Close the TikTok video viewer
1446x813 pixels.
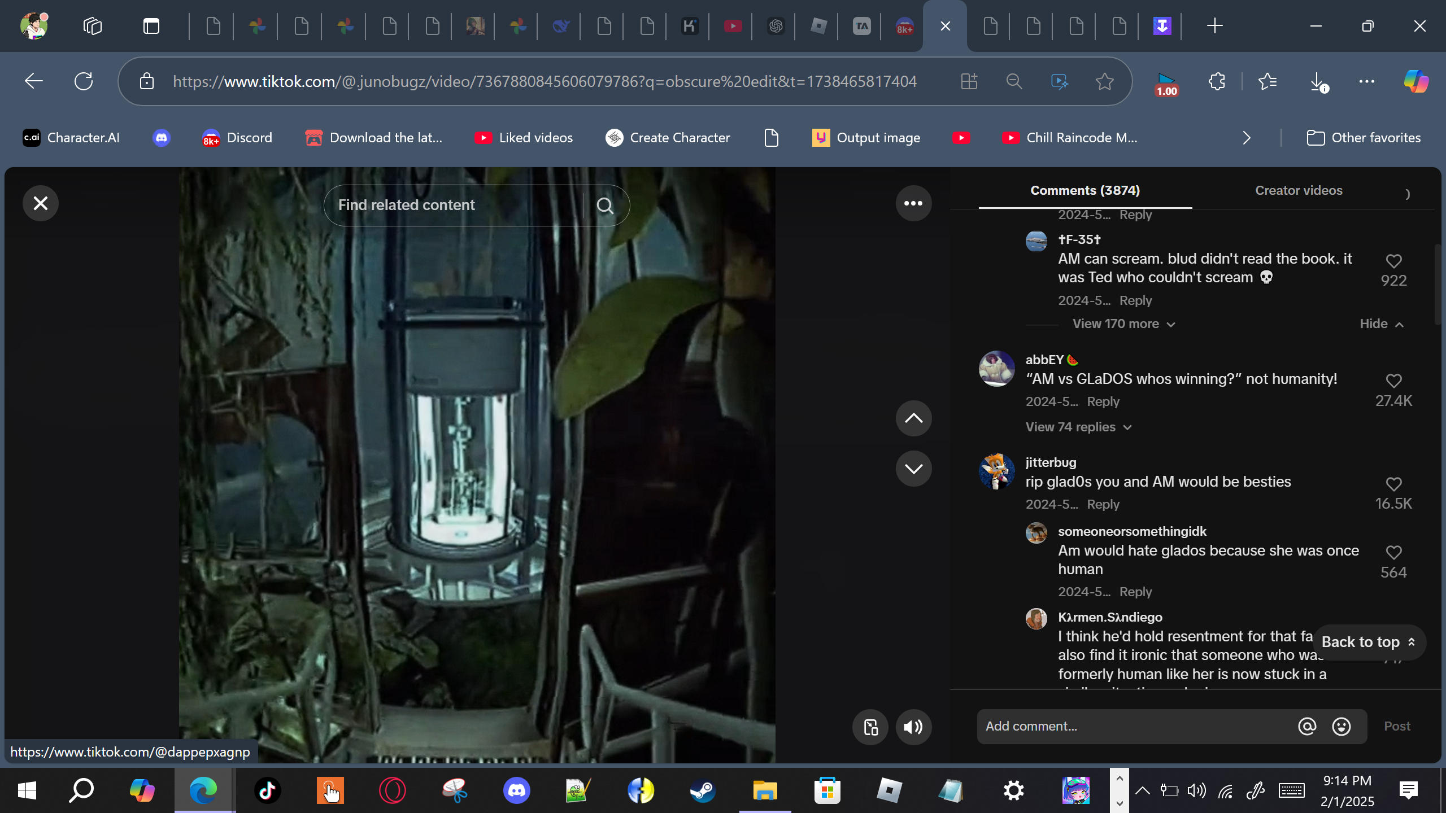[41, 203]
